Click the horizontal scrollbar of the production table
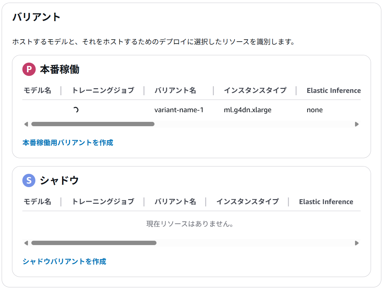 pyautogui.click(x=93, y=124)
